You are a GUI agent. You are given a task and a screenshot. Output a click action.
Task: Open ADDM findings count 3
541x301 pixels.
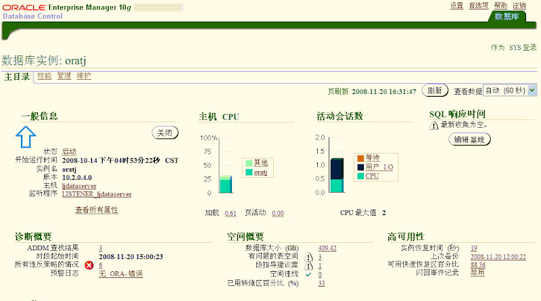coord(100,248)
